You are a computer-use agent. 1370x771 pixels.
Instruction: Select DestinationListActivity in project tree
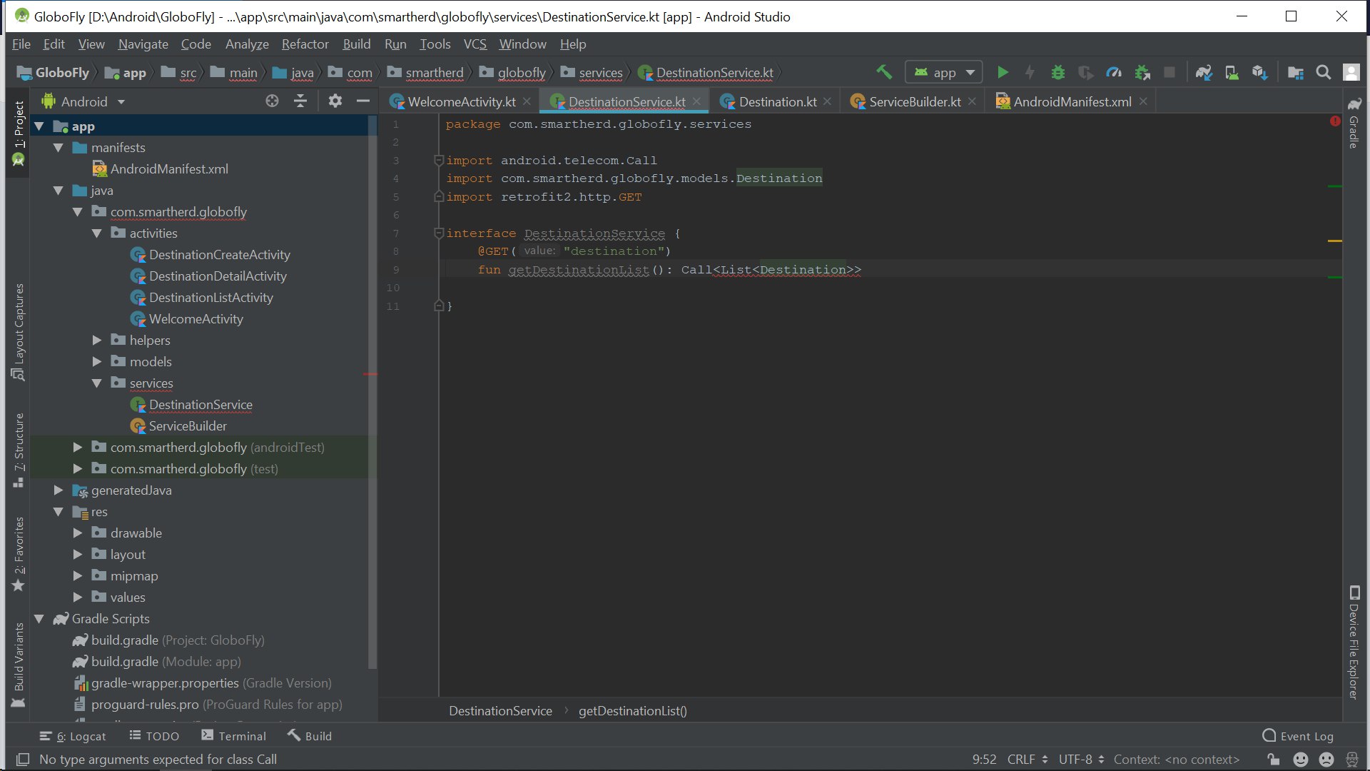tap(210, 298)
